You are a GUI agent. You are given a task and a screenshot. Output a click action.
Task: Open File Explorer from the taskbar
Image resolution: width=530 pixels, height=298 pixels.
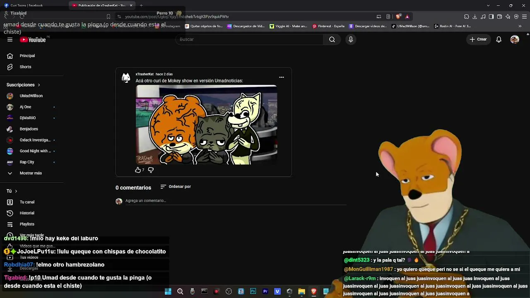301,291
